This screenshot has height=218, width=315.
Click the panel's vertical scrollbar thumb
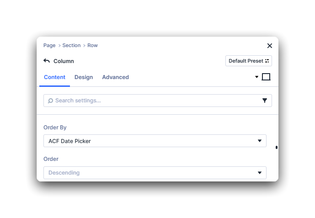(x=277, y=148)
